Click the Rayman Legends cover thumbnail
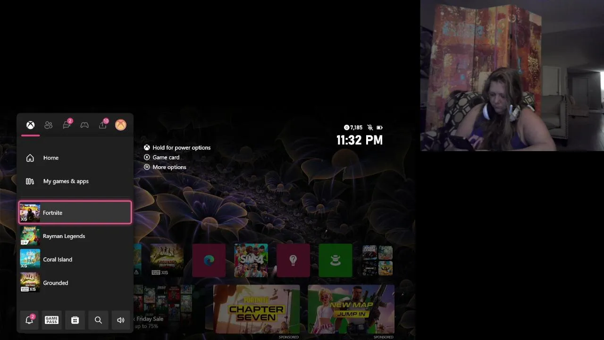The image size is (604, 340). click(x=30, y=236)
